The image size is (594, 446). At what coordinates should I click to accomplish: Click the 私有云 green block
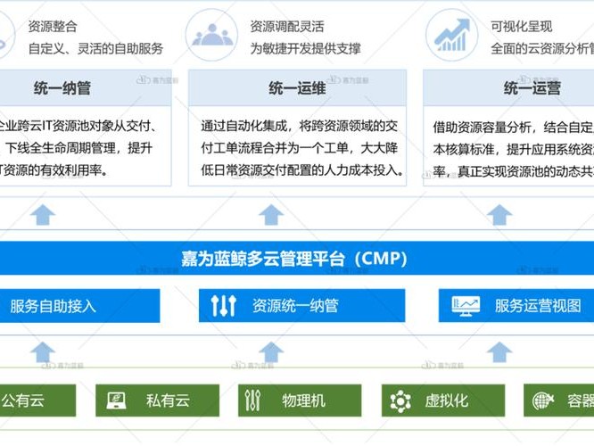coord(157,401)
